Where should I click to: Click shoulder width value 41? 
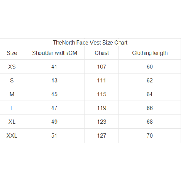click(54, 67)
